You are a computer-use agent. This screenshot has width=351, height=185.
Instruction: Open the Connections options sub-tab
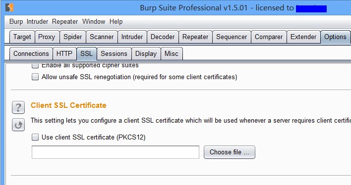tap(31, 53)
